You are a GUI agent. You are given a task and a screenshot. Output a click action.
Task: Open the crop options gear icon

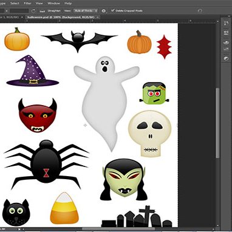[104, 11]
